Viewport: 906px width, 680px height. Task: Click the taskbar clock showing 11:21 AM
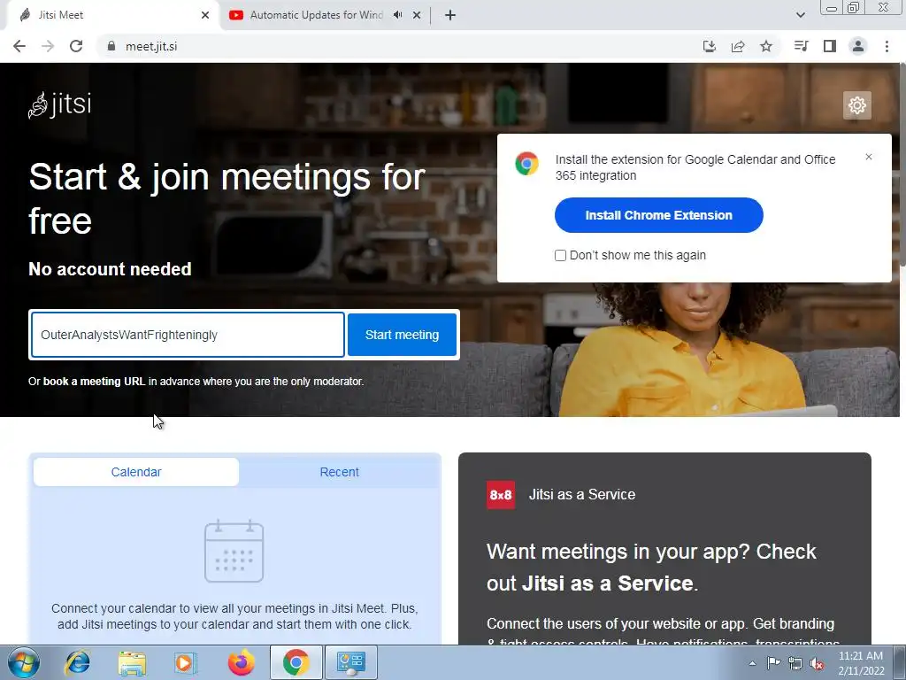(861, 663)
